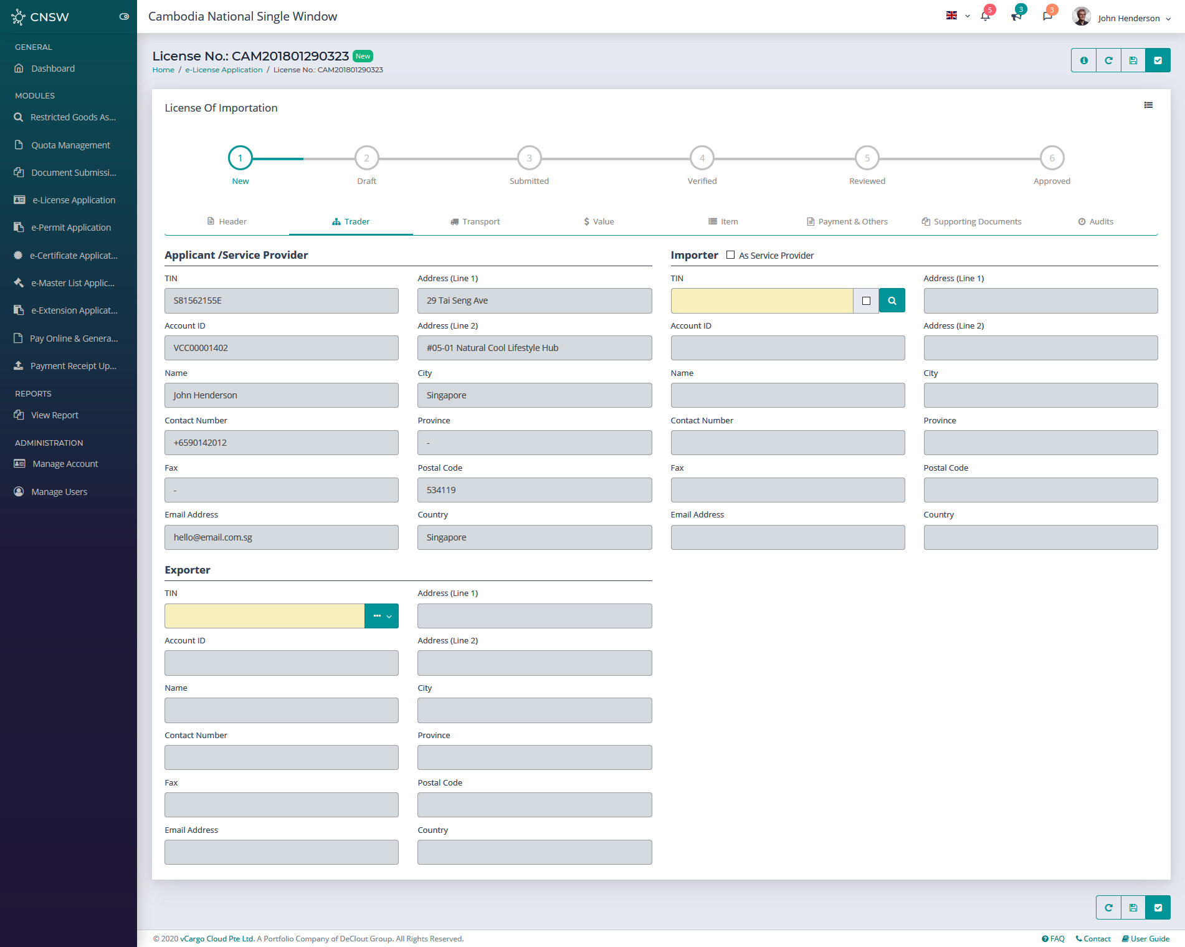Click the info icon button at top
The height and width of the screenshot is (947, 1185).
click(1083, 60)
